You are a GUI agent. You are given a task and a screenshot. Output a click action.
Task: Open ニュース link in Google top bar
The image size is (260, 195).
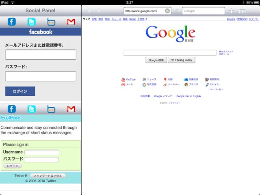tap(116, 19)
